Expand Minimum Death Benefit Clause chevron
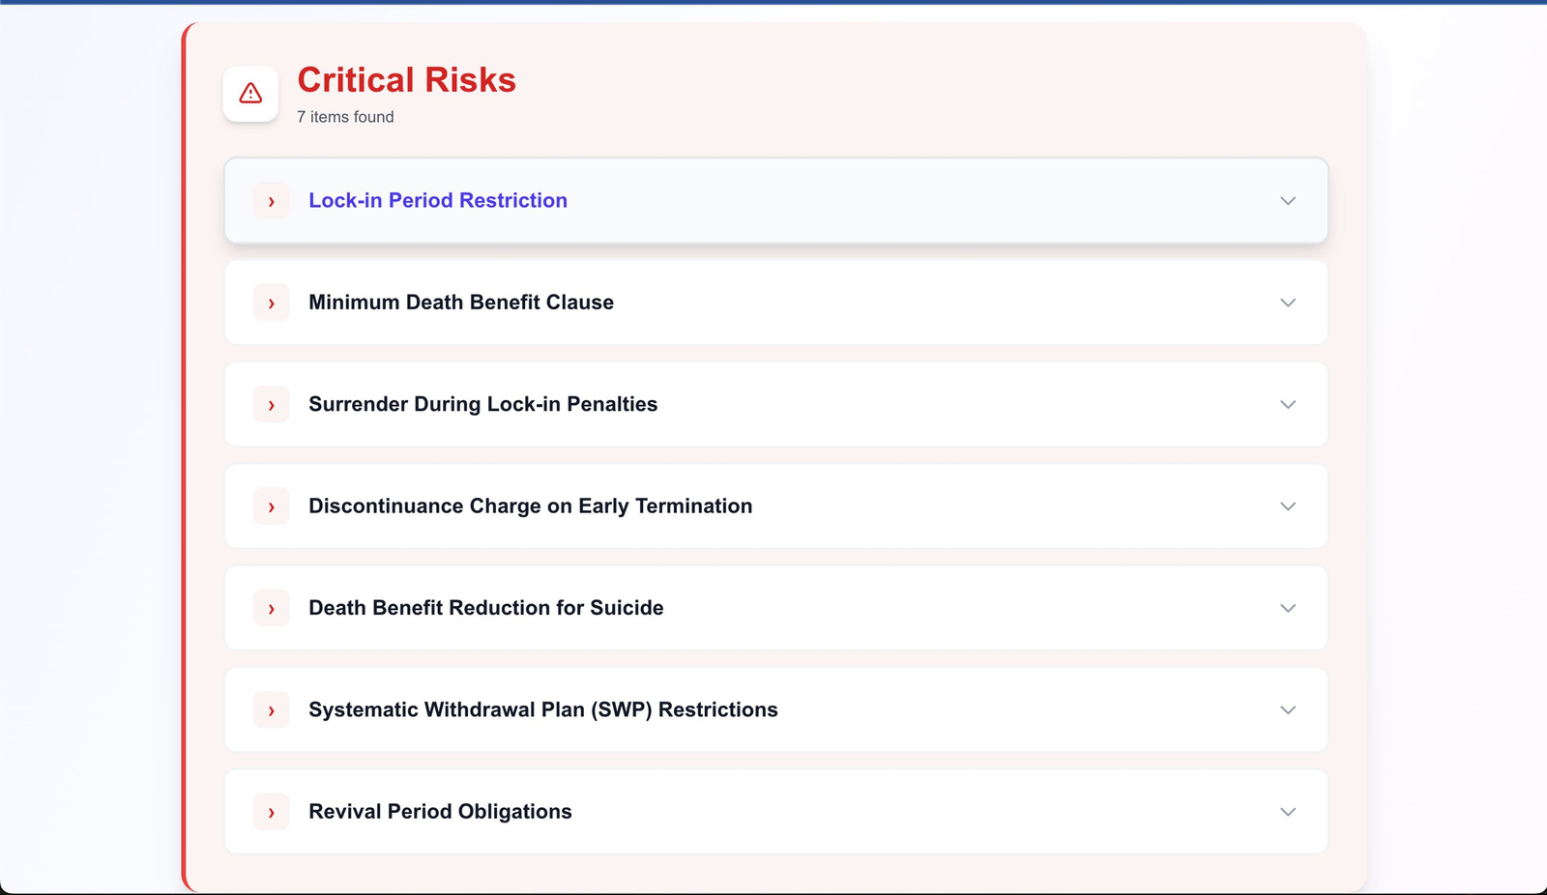 click(1288, 303)
